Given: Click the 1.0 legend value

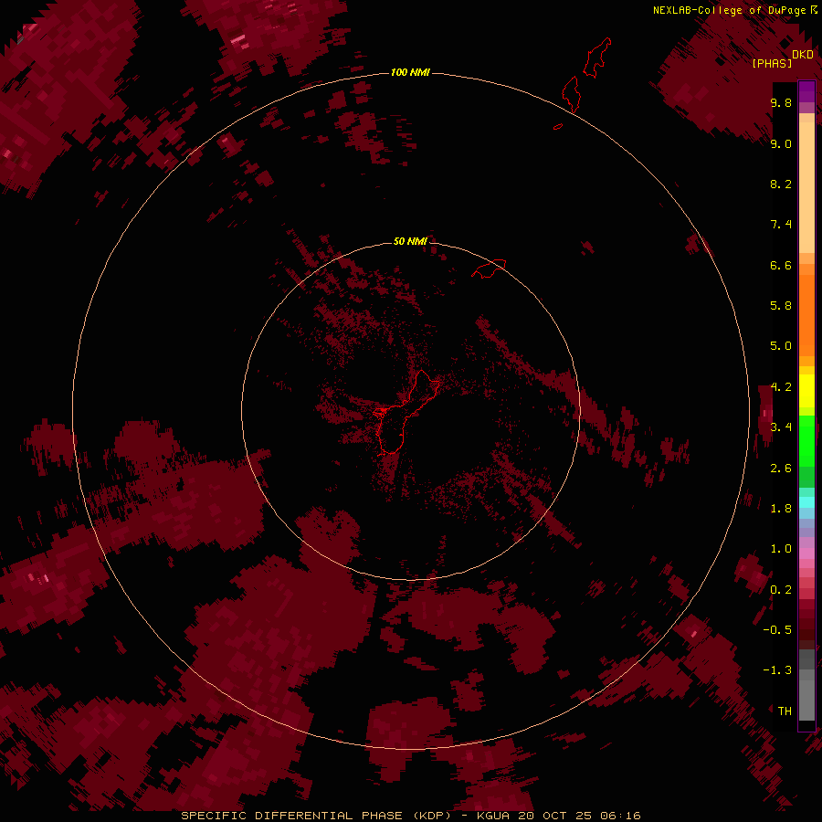Looking at the screenshot, I should point(781,549).
